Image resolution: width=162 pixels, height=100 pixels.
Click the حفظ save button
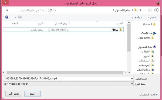pyautogui.click(x=32, y=94)
